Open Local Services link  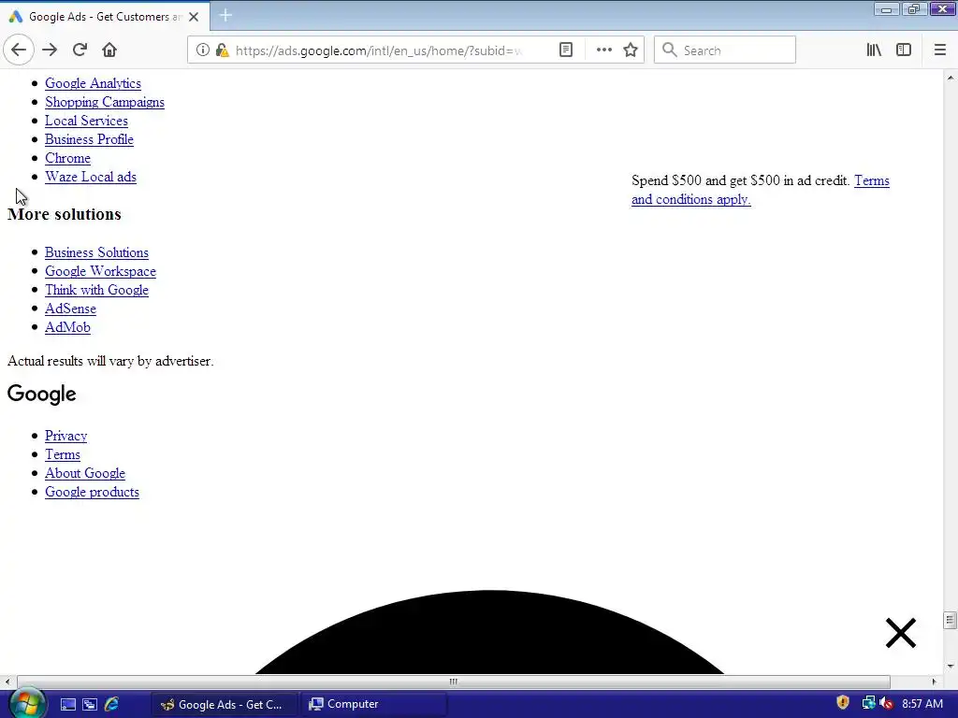(x=86, y=121)
